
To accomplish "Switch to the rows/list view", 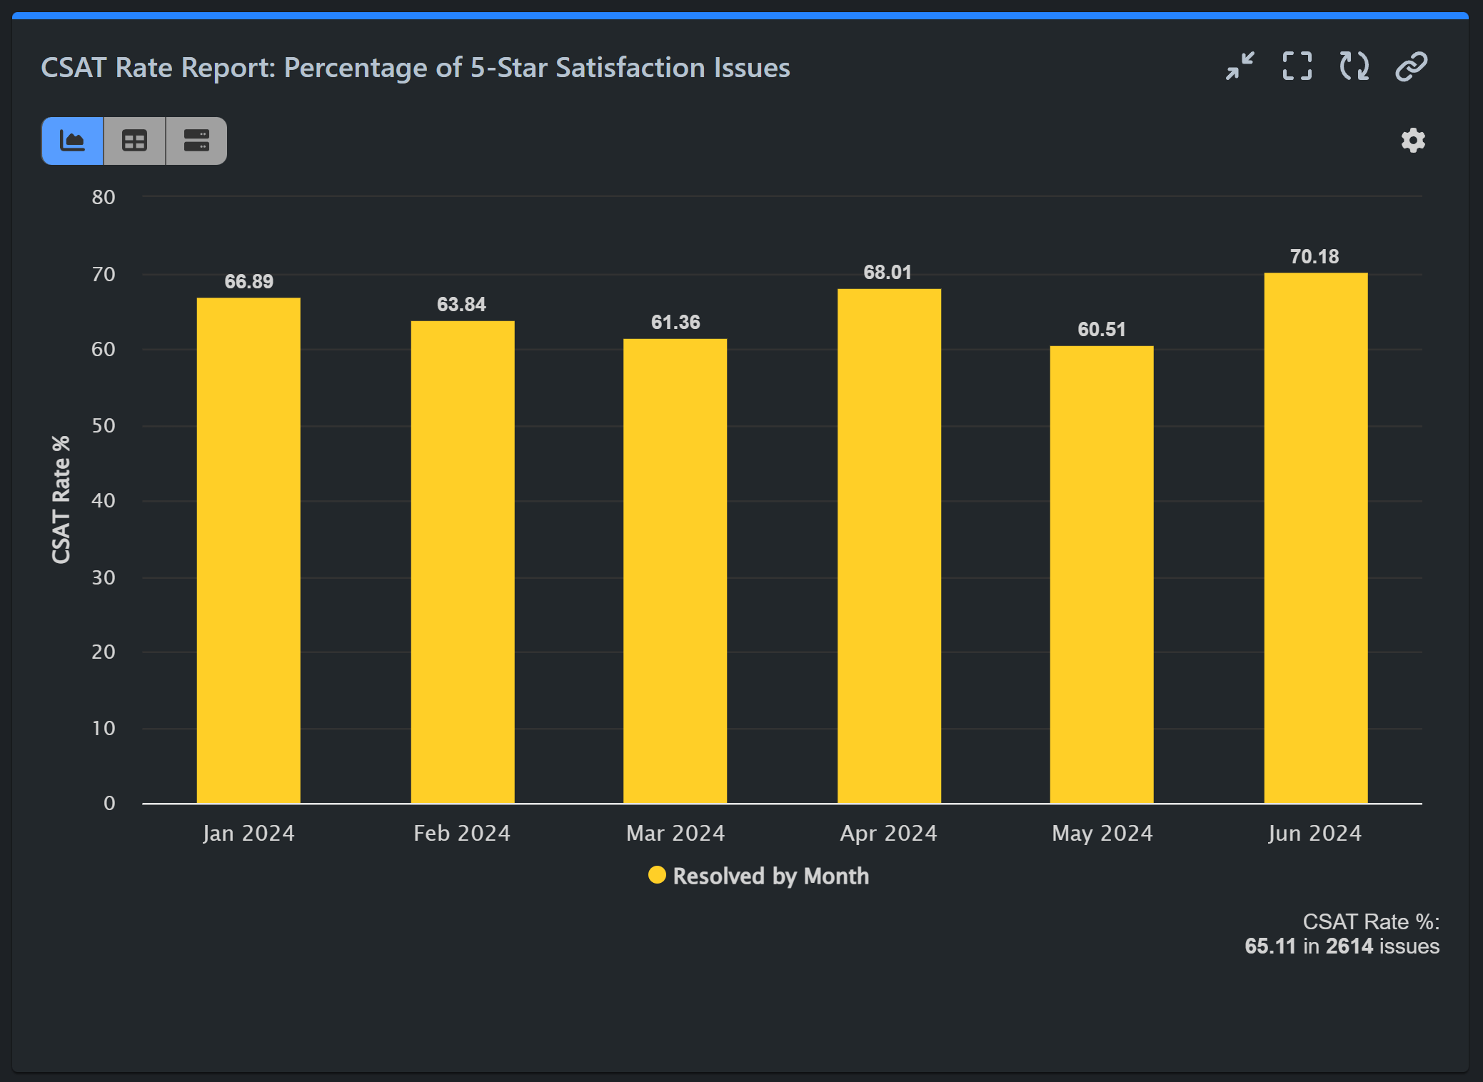I will coord(195,141).
